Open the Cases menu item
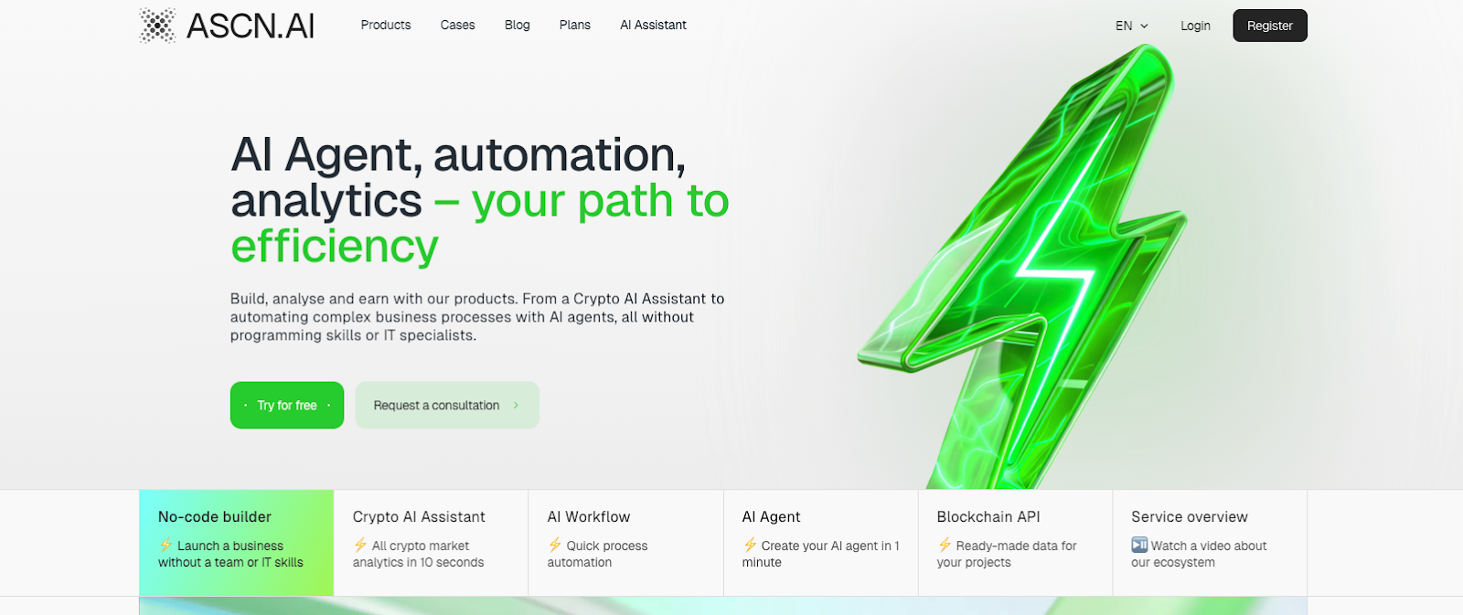 (457, 25)
